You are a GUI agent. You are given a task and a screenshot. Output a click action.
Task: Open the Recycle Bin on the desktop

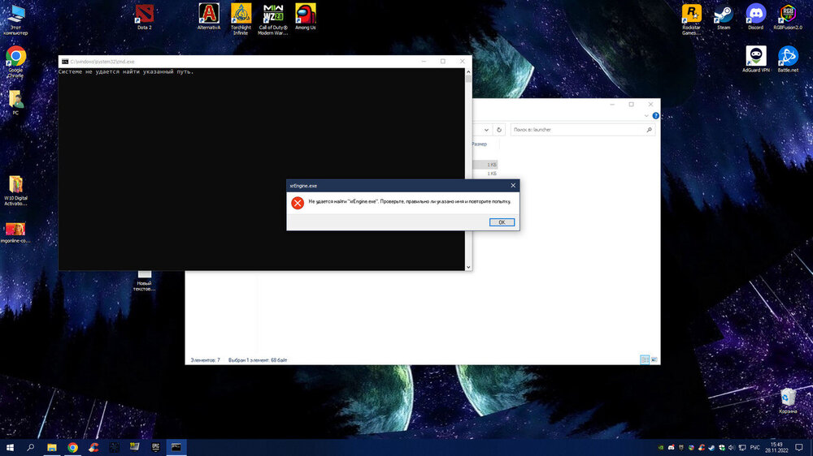[788, 401]
